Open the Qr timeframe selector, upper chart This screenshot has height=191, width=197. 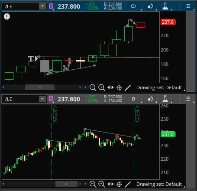(x=134, y=6)
